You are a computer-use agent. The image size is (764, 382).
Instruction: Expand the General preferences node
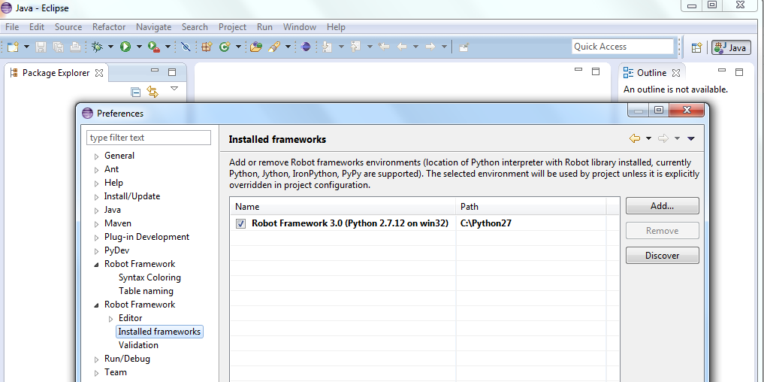pos(96,156)
